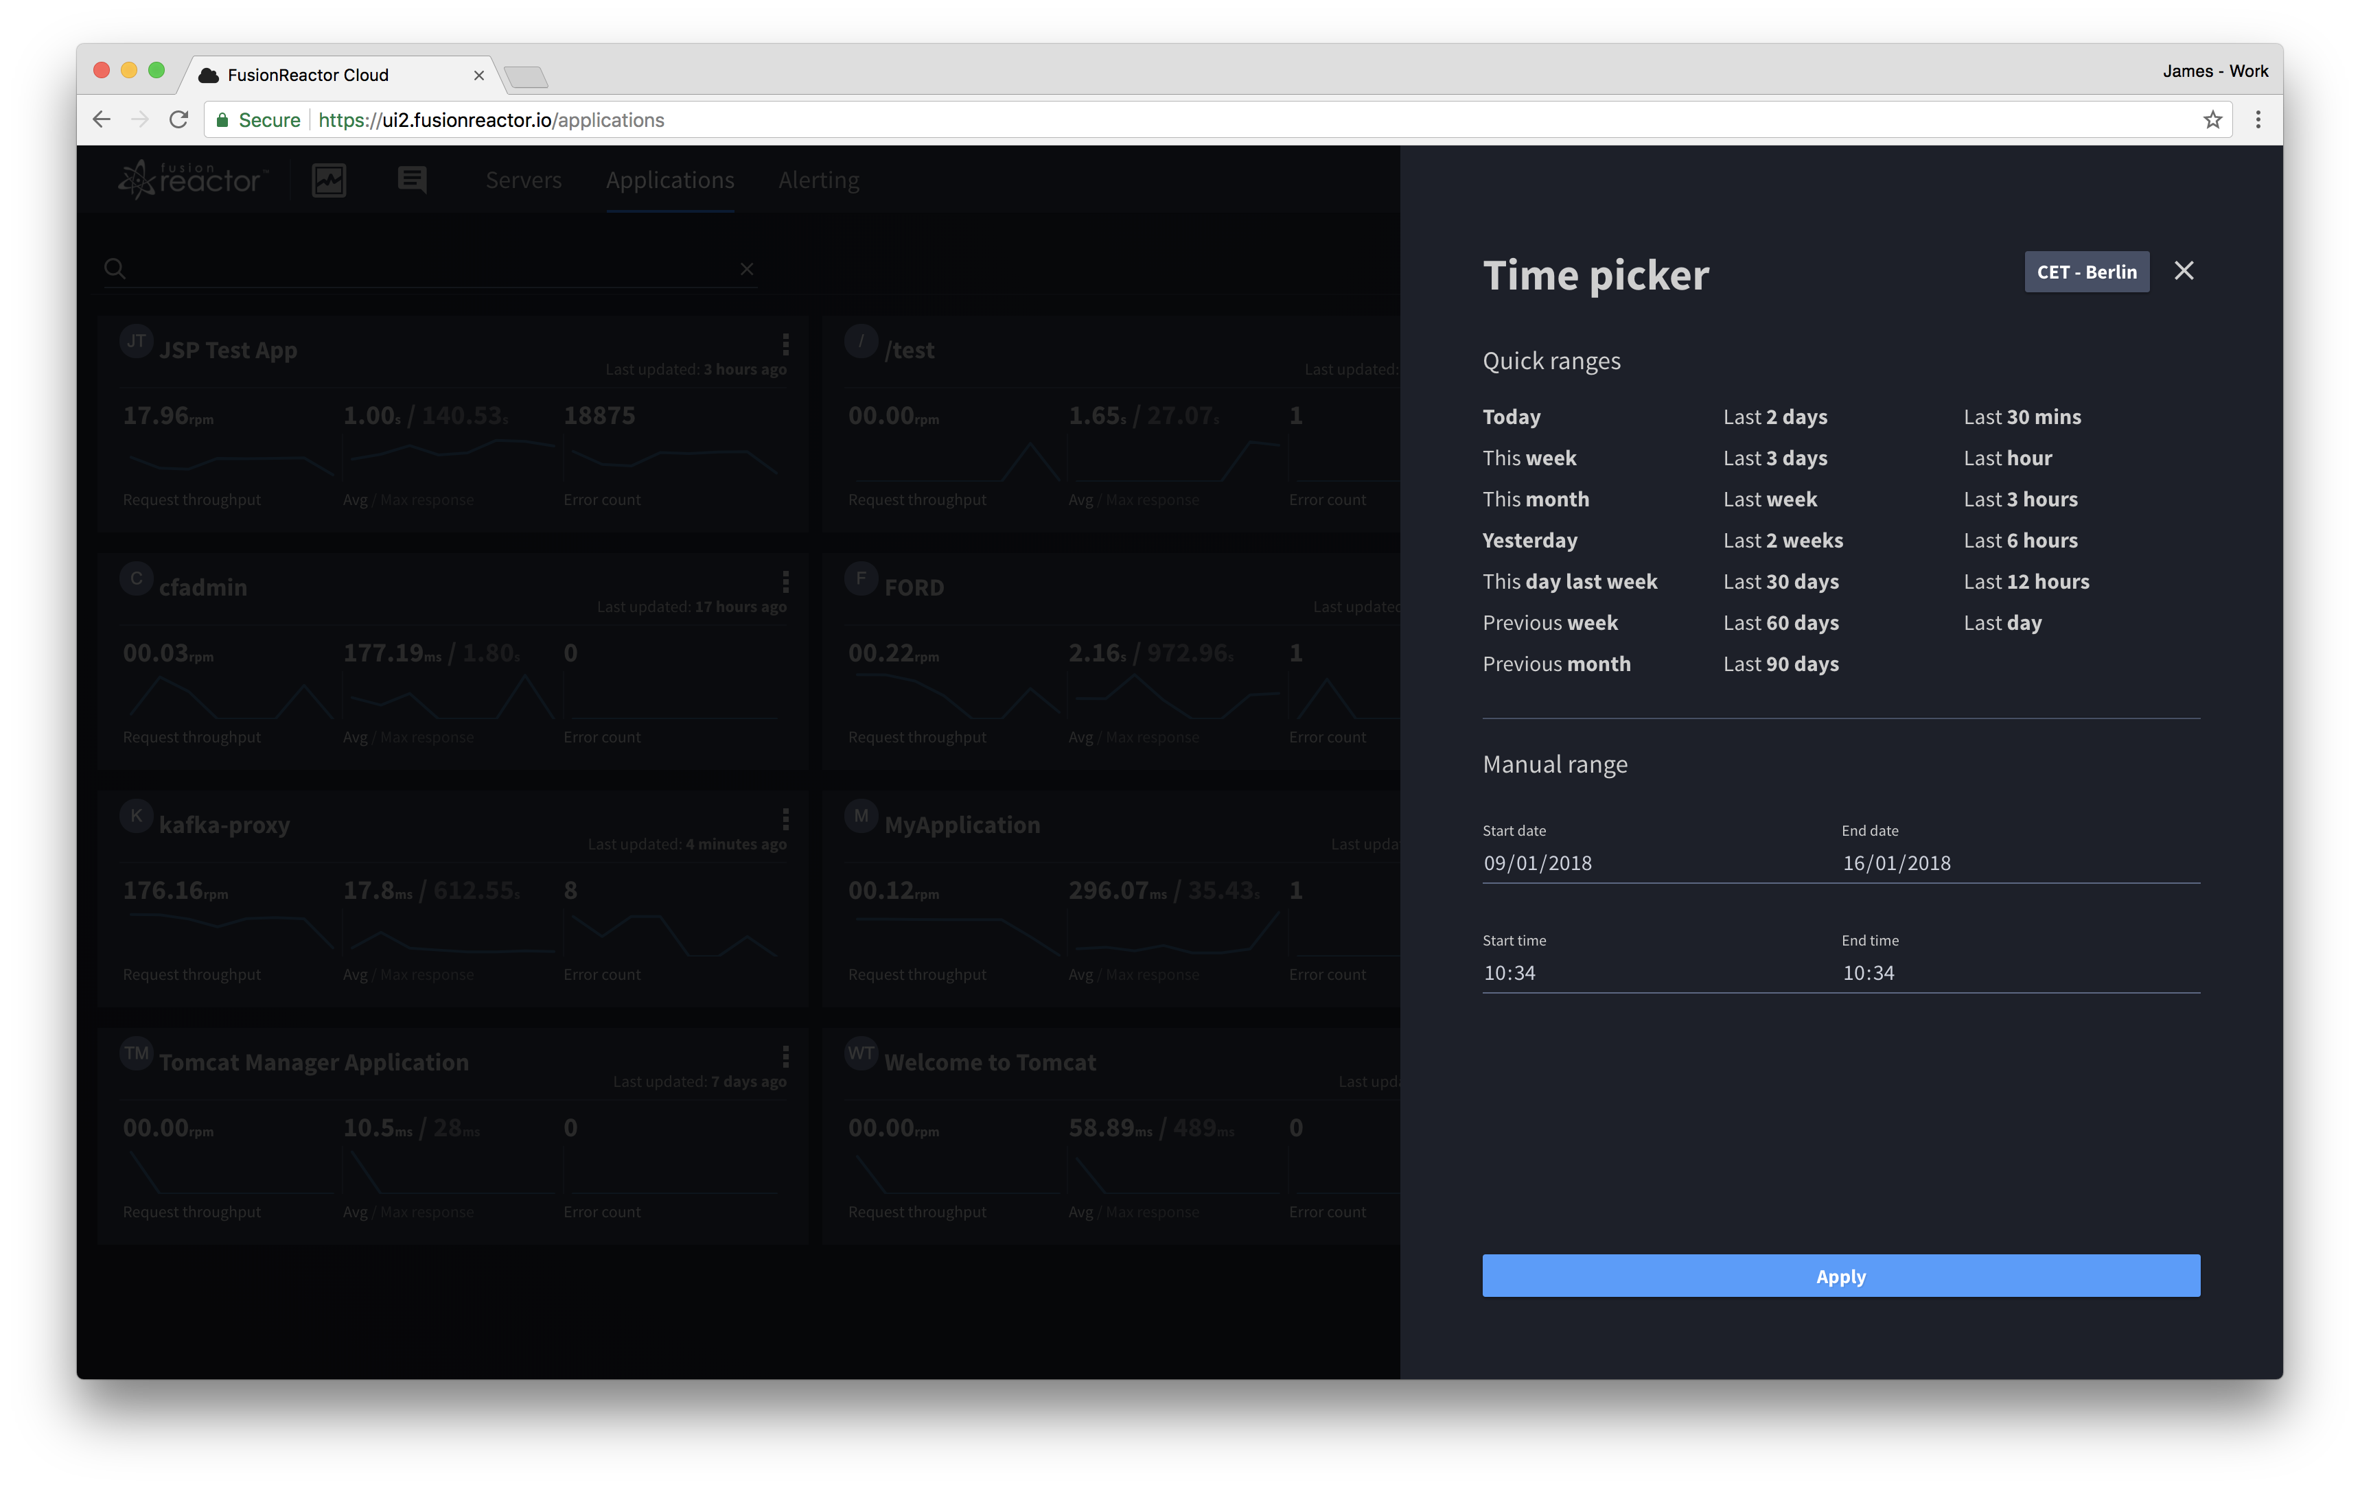Open the JSP Test App card title
This screenshot has height=1489, width=2360.
(227, 350)
